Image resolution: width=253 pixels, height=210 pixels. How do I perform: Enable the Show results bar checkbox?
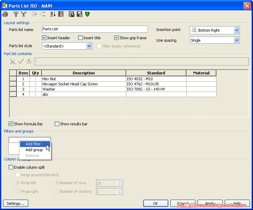tap(57, 124)
